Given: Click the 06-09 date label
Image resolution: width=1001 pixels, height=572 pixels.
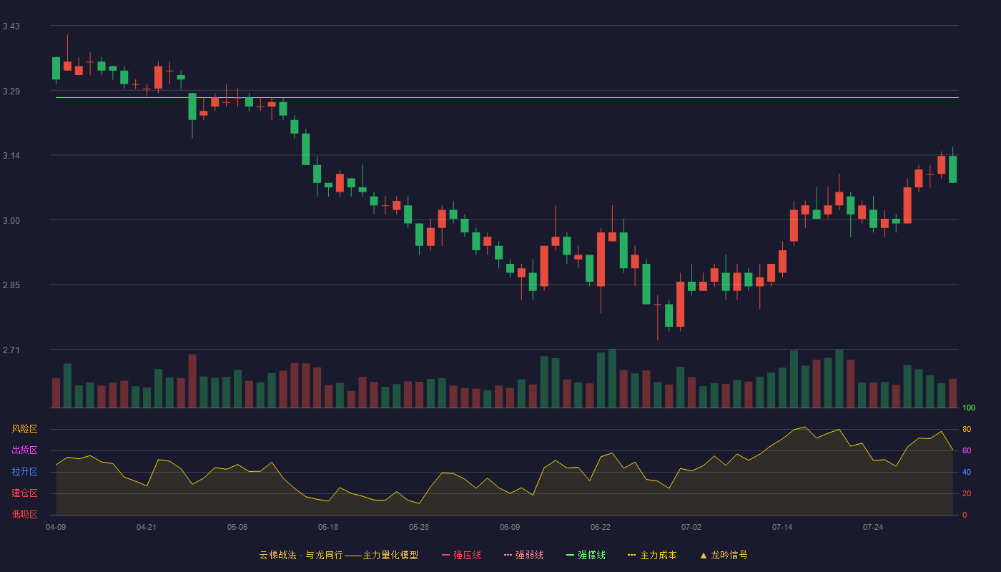Looking at the screenshot, I should [510, 527].
